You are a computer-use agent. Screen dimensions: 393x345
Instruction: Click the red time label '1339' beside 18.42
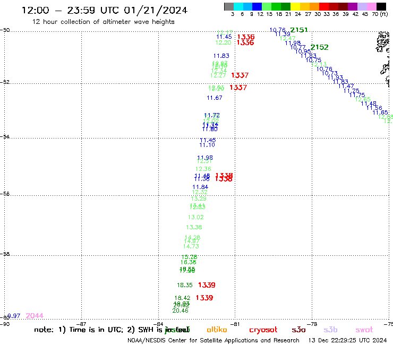pos(204,298)
